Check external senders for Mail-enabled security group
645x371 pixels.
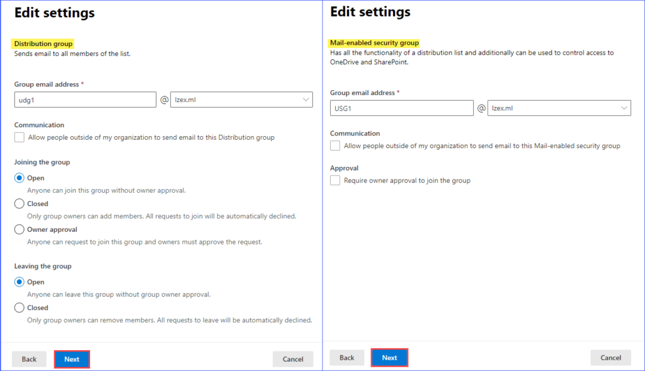click(334, 146)
